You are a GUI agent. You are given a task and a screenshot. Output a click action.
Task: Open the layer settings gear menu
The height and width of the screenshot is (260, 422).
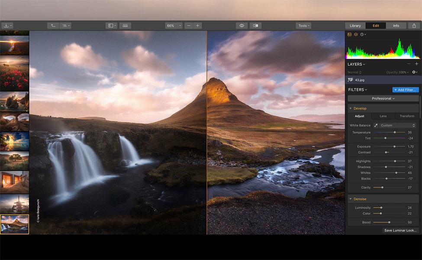415,72
